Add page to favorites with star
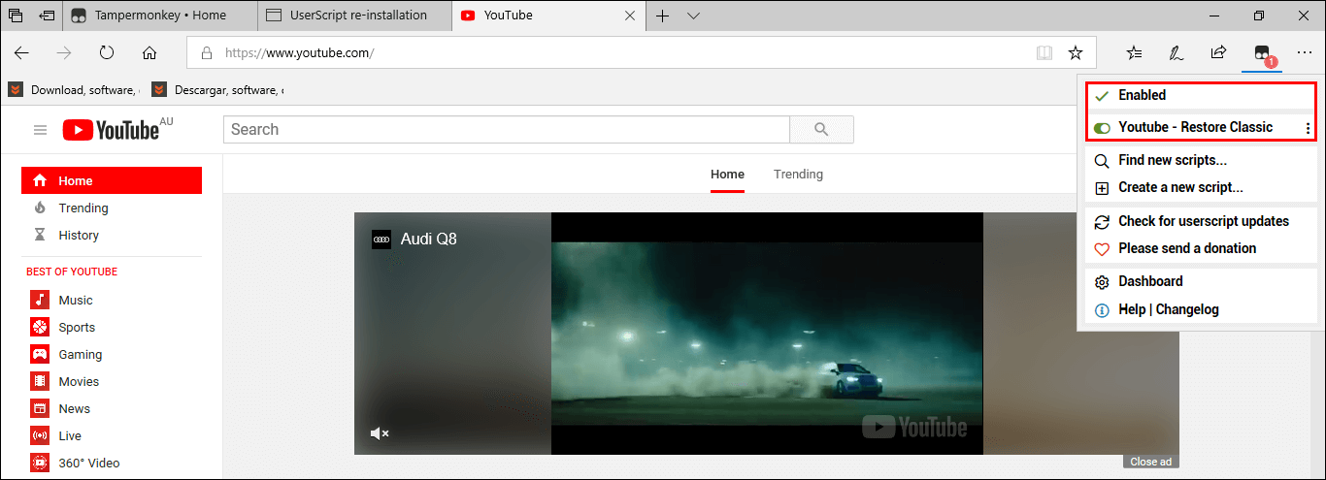This screenshot has width=1326, height=480. [x=1076, y=53]
